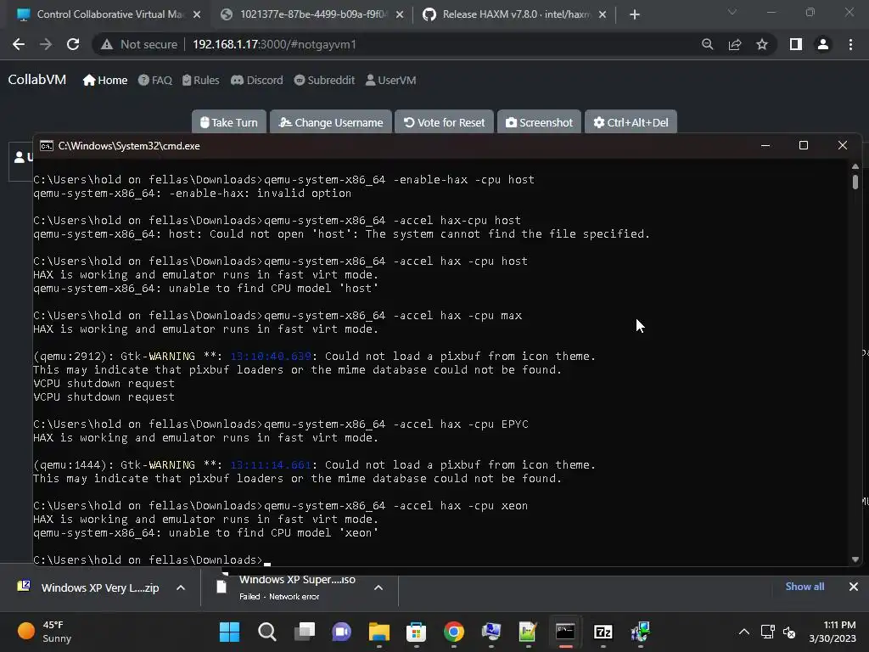Image resolution: width=869 pixels, height=652 pixels.
Task: Open the Discord nav link
Action: [257, 81]
